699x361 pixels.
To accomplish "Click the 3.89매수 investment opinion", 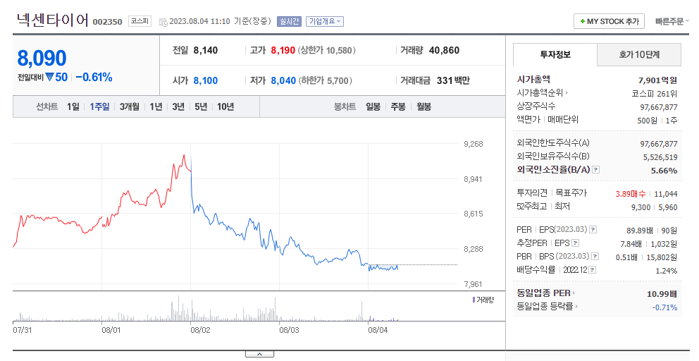I will click(x=631, y=194).
